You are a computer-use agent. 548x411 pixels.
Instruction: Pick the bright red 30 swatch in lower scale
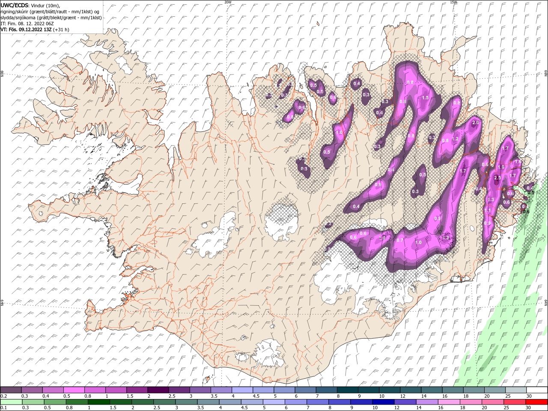coord(536,402)
